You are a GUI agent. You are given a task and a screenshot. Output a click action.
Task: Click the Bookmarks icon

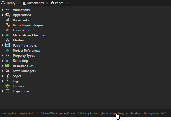click(8, 20)
